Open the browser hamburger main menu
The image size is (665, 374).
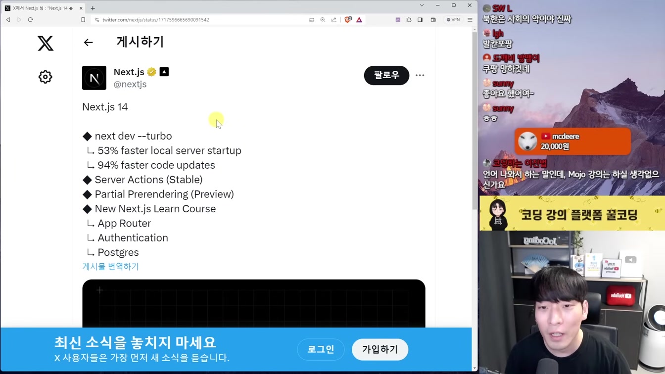tap(470, 20)
